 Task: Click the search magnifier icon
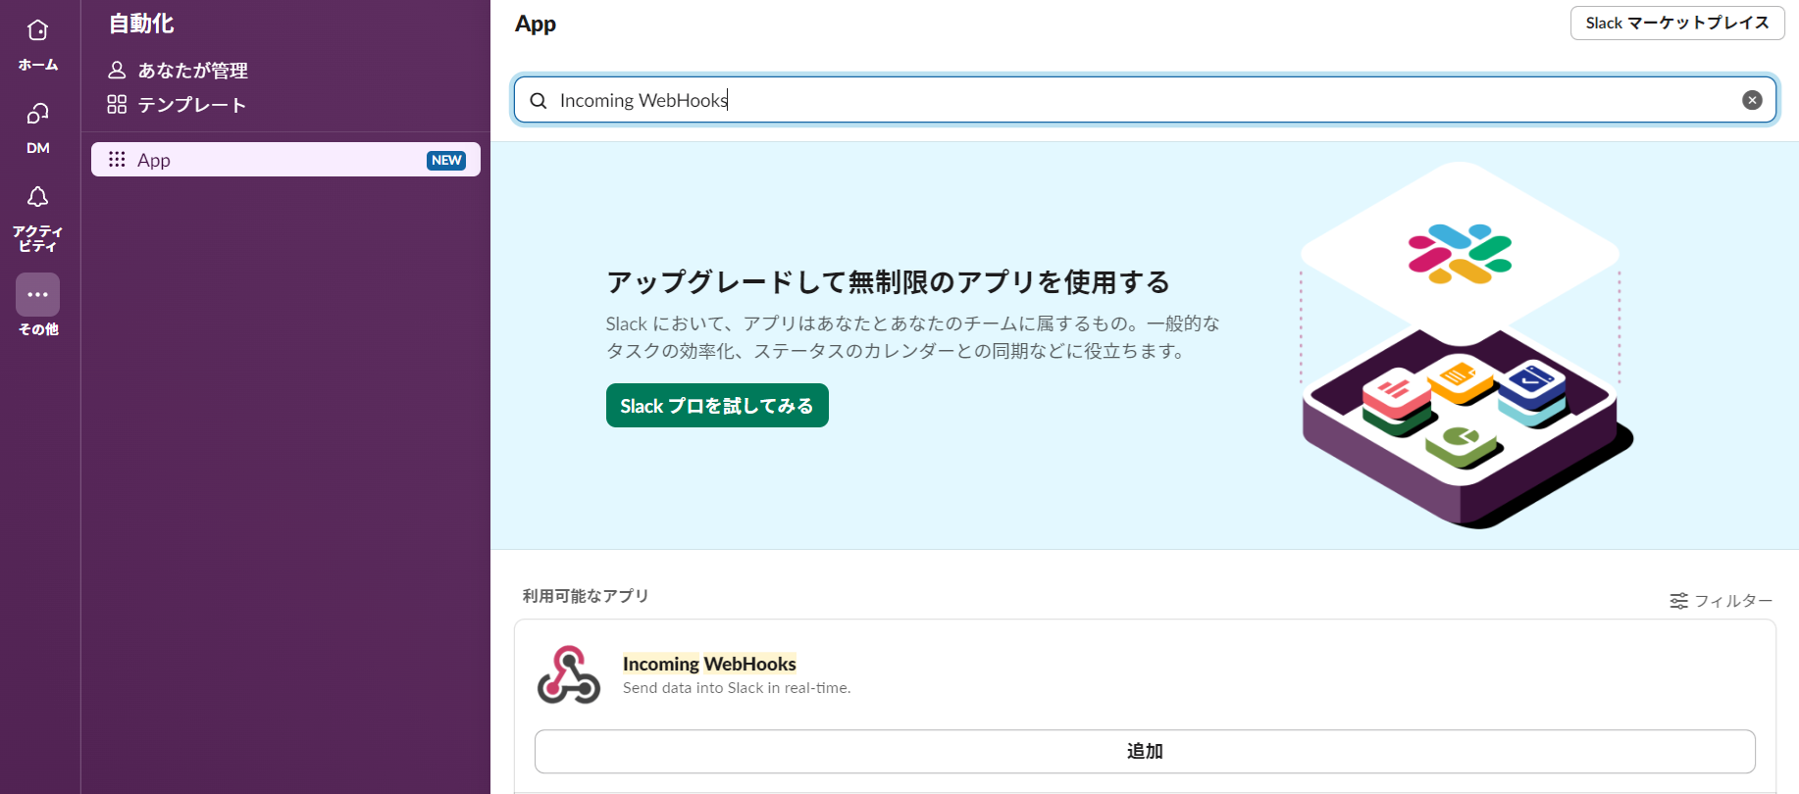coord(539,100)
